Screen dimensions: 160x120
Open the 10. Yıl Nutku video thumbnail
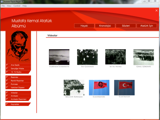coord(115,57)
